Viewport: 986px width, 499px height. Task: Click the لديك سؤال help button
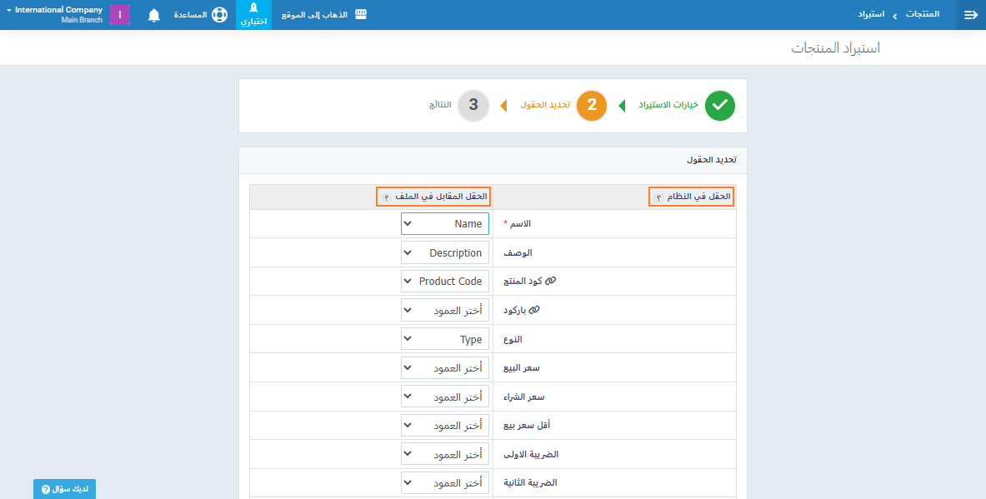point(64,489)
